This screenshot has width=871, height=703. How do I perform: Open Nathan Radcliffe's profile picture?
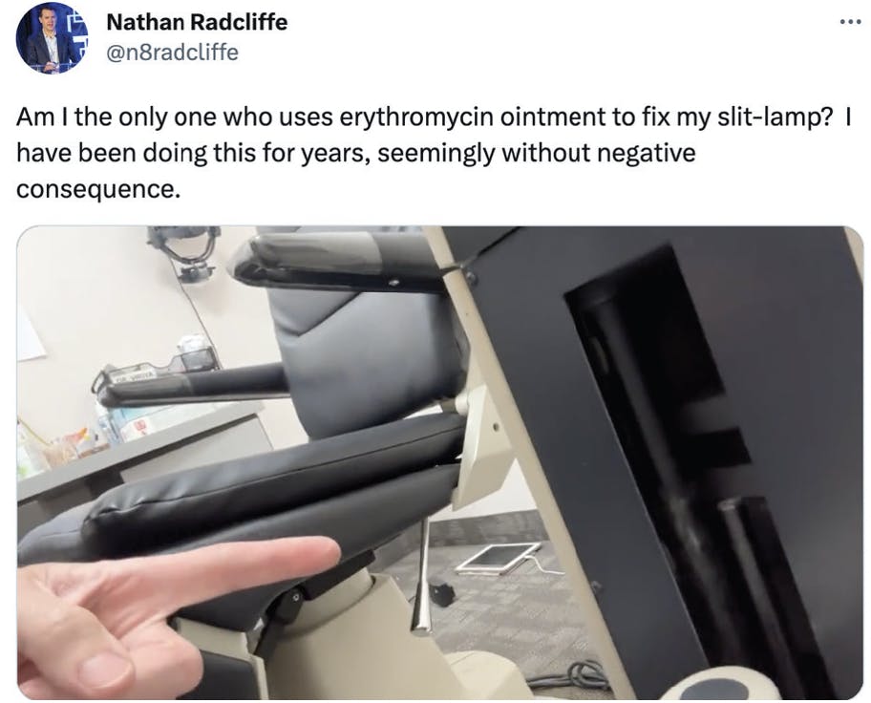click(52, 37)
